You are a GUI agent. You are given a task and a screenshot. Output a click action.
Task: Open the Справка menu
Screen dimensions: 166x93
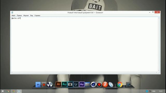[37, 16]
